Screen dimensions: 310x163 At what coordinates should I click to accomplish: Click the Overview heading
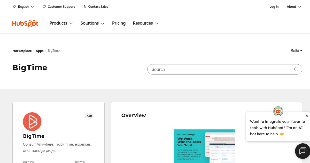[x=134, y=115]
